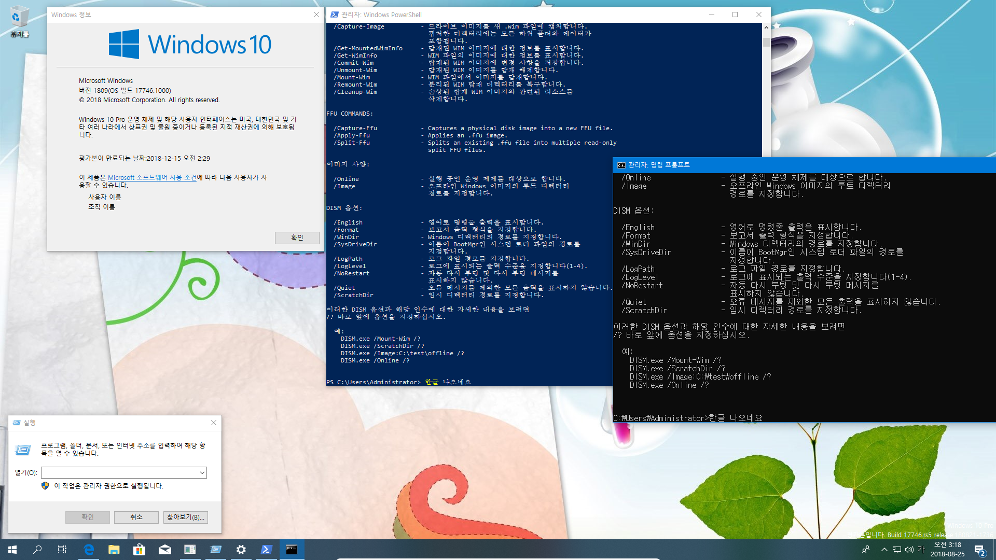Switch to Windows 정보 taskbar item
This screenshot has width=996, height=560.
[190, 550]
